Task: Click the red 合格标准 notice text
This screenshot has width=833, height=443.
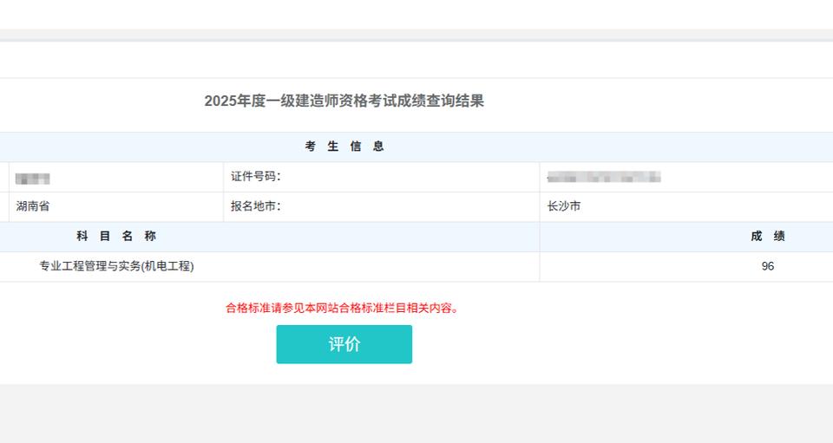Action: coord(342,309)
